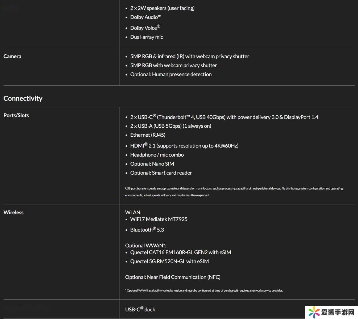The height and width of the screenshot is (319, 358).
Task: Click the 爱酱手游网 watermark text
Action: pos(338,312)
